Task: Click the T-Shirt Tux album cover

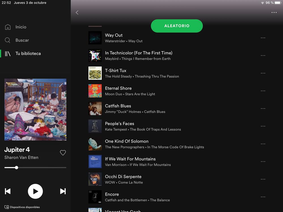Action: (x=95, y=73)
